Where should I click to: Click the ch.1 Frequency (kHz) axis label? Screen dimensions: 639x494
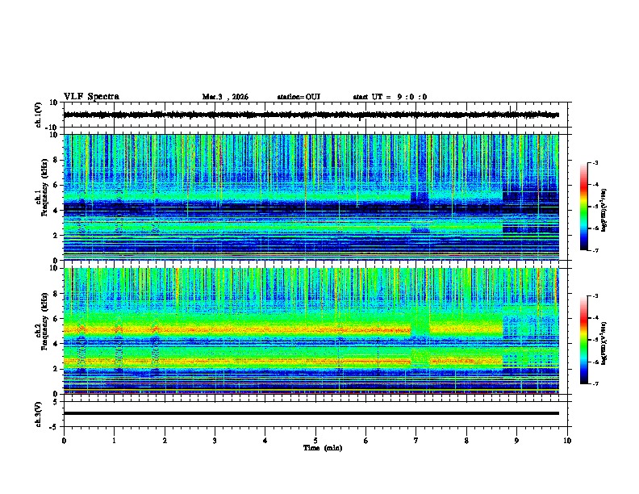coord(44,187)
